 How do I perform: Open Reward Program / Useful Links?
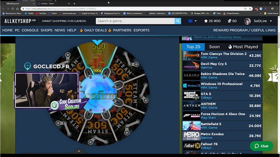point(244,30)
